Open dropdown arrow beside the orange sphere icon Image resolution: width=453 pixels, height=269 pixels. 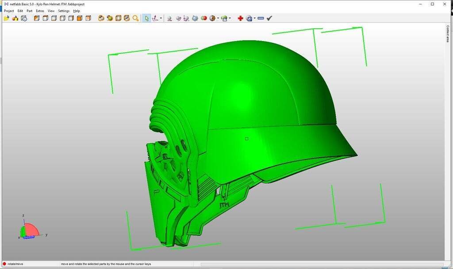point(218,19)
